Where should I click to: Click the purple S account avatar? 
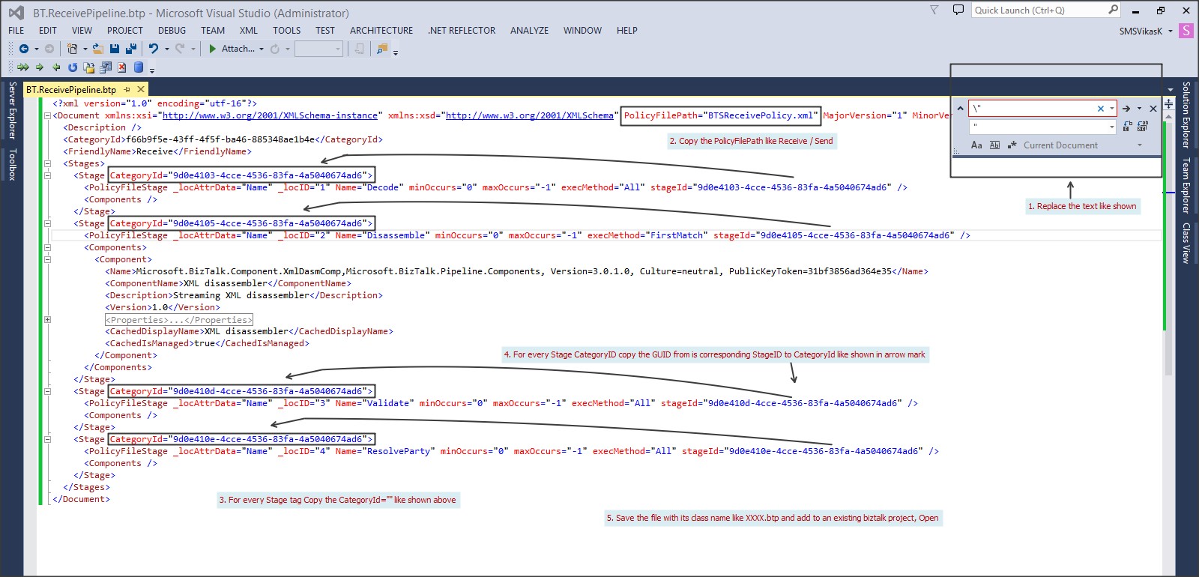(1186, 31)
